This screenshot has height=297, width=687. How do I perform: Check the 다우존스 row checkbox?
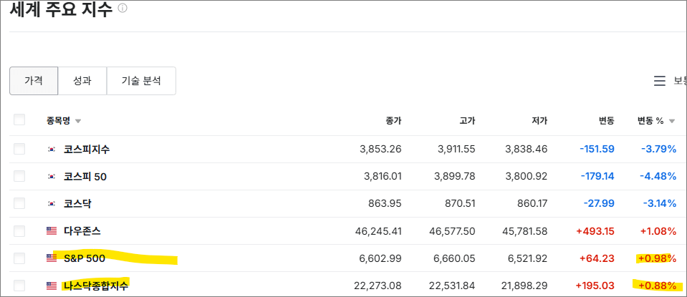click(19, 230)
